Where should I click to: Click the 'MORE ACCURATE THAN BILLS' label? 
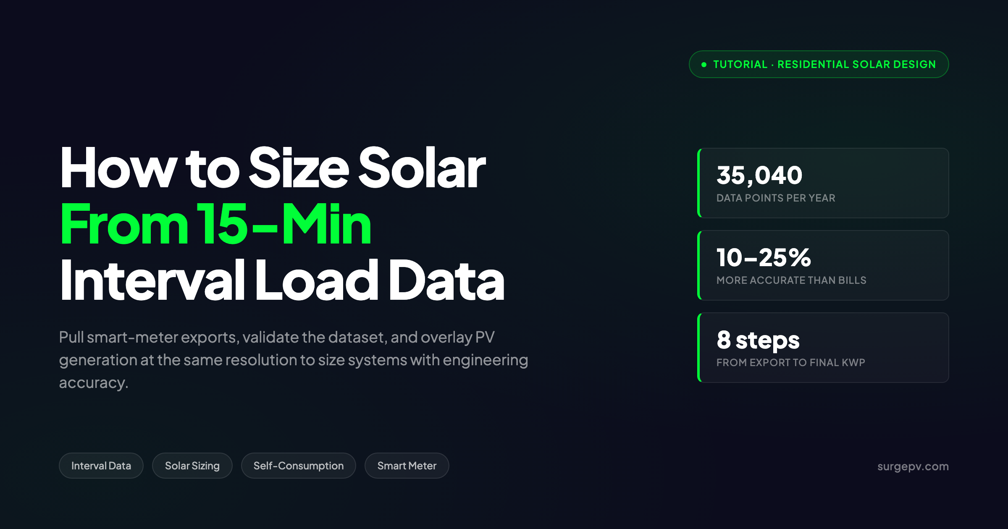pyautogui.click(x=791, y=280)
